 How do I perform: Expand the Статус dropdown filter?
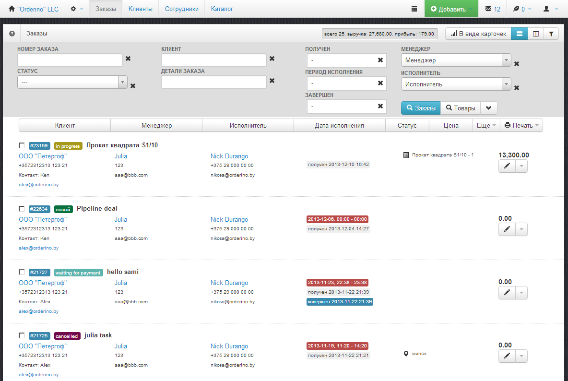click(72, 82)
